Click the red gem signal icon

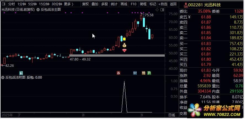tap(124, 50)
